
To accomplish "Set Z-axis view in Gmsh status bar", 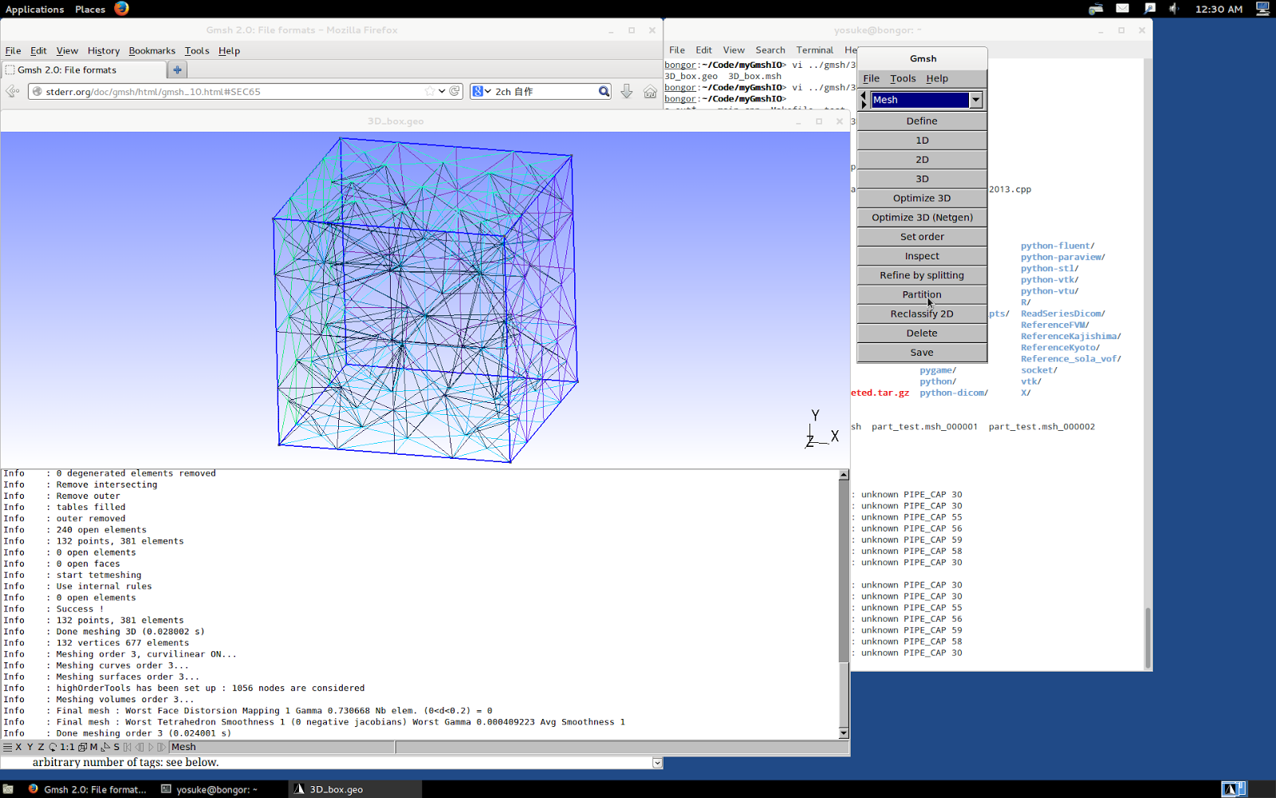I will click(x=41, y=748).
